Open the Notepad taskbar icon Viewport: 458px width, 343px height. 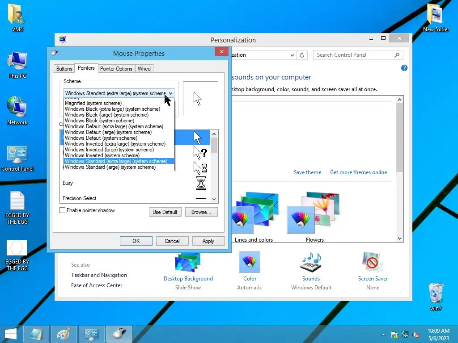pyautogui.click(x=36, y=334)
